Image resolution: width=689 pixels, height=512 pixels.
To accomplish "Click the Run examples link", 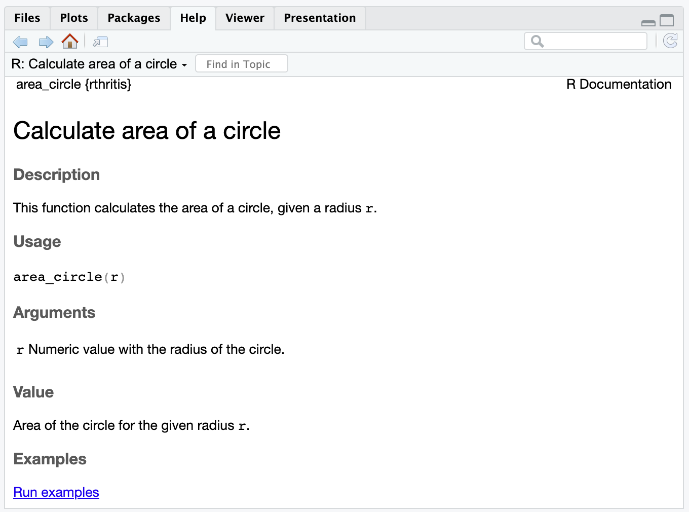I will point(56,492).
